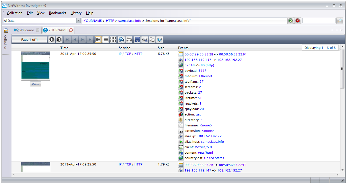Click the action get event icon

181,114
